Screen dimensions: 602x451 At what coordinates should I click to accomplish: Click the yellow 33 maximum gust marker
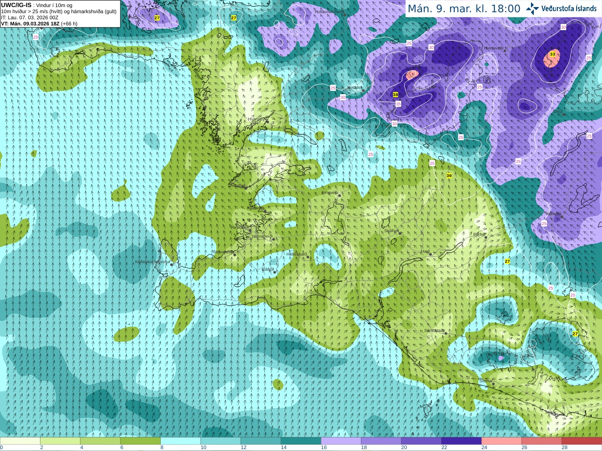pyautogui.click(x=553, y=54)
